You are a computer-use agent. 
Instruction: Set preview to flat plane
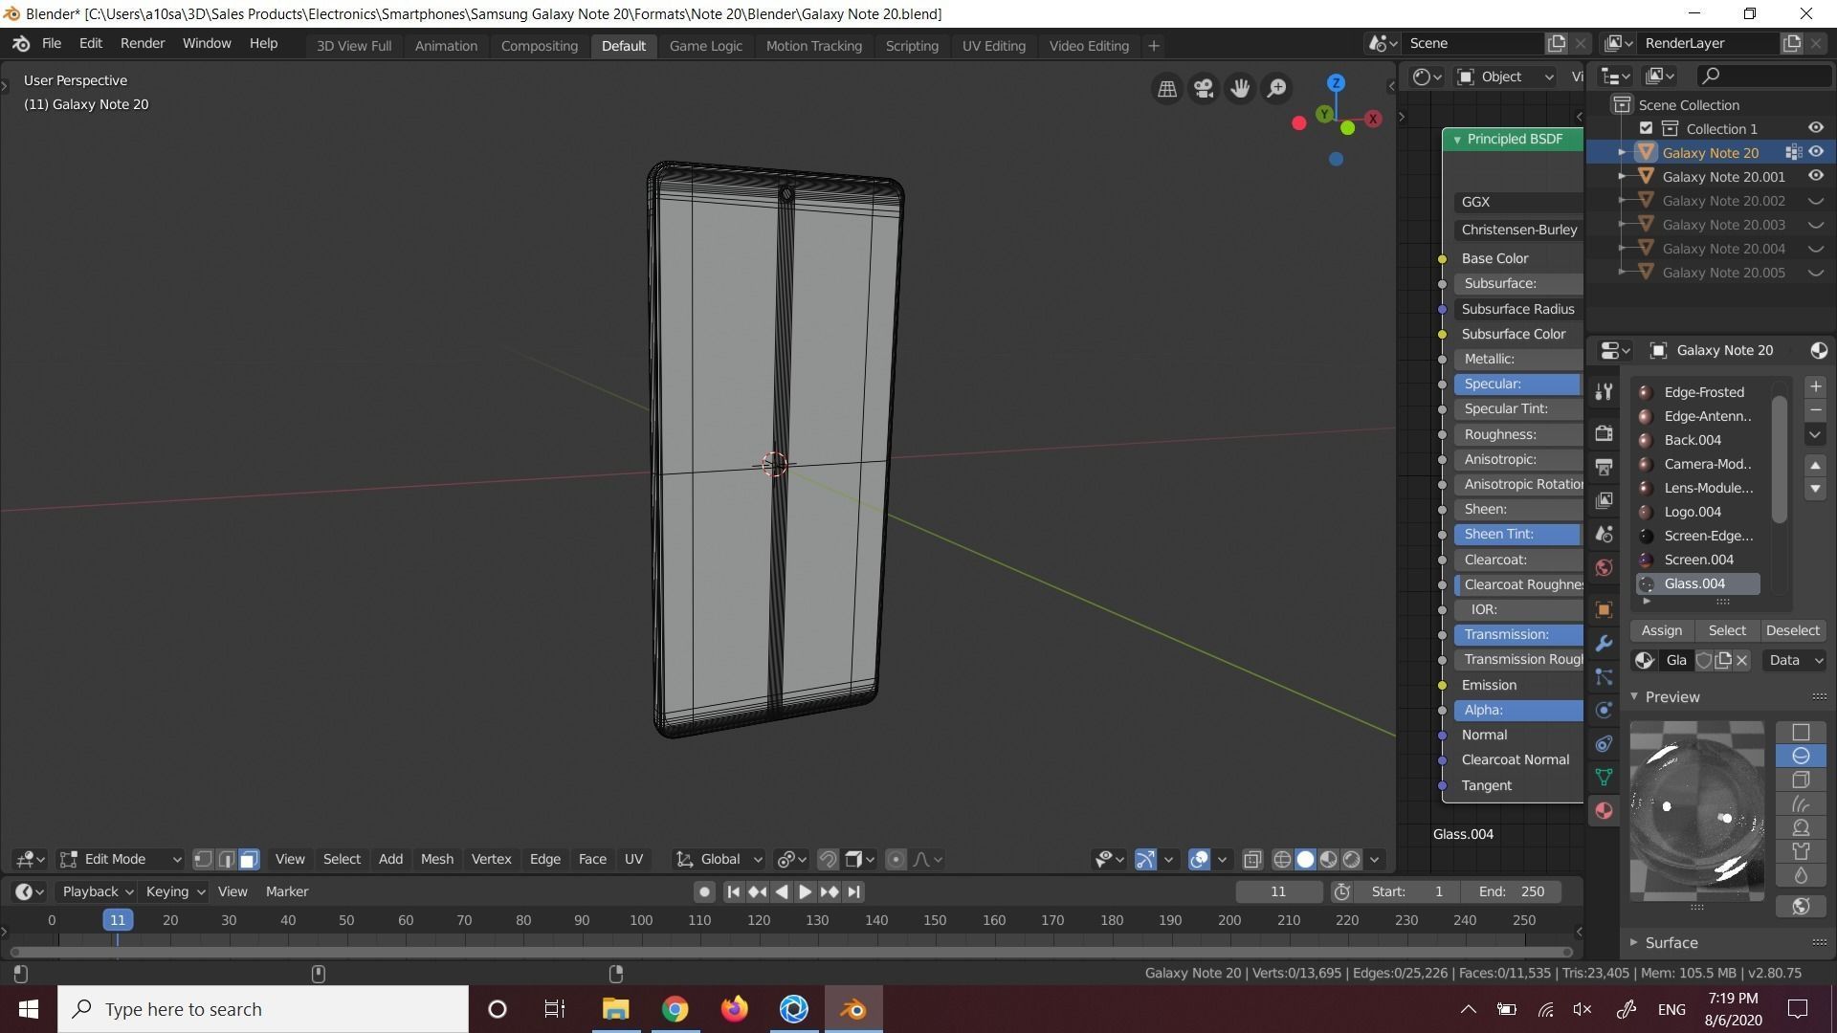pos(1801,732)
